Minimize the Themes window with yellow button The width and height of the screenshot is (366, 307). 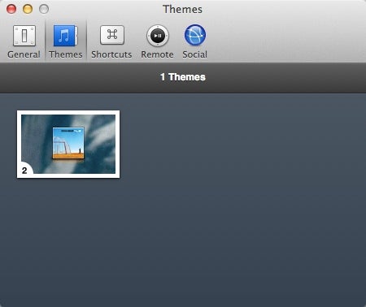(28, 9)
